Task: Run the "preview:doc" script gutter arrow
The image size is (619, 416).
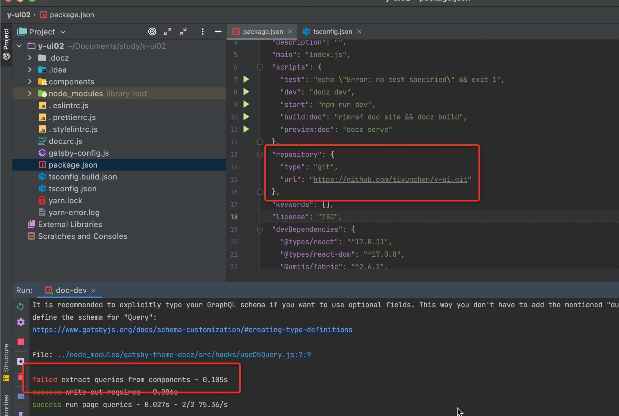Action: pyautogui.click(x=246, y=129)
